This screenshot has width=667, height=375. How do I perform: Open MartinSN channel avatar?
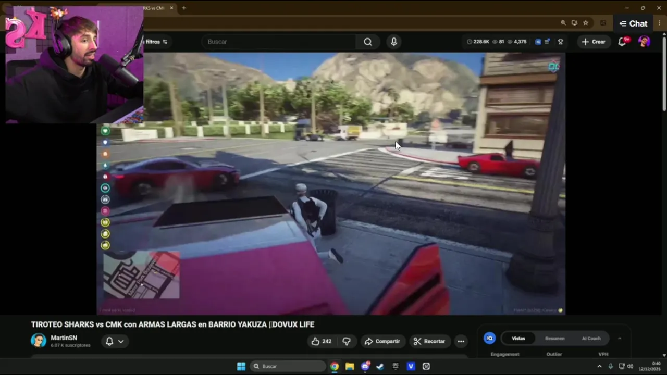coord(38,341)
